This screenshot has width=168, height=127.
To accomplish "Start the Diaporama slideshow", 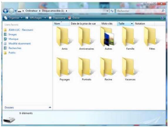I will point(57,18).
